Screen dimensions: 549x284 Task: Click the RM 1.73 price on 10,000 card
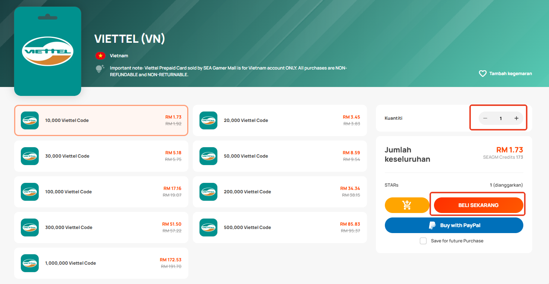[173, 117]
